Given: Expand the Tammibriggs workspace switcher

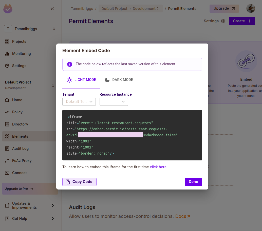Looking at the screenshot, I should coord(30,29).
